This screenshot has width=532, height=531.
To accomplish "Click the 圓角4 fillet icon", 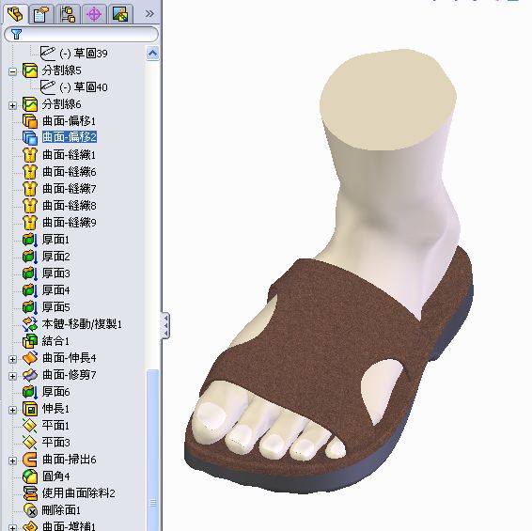I will pos(30,476).
